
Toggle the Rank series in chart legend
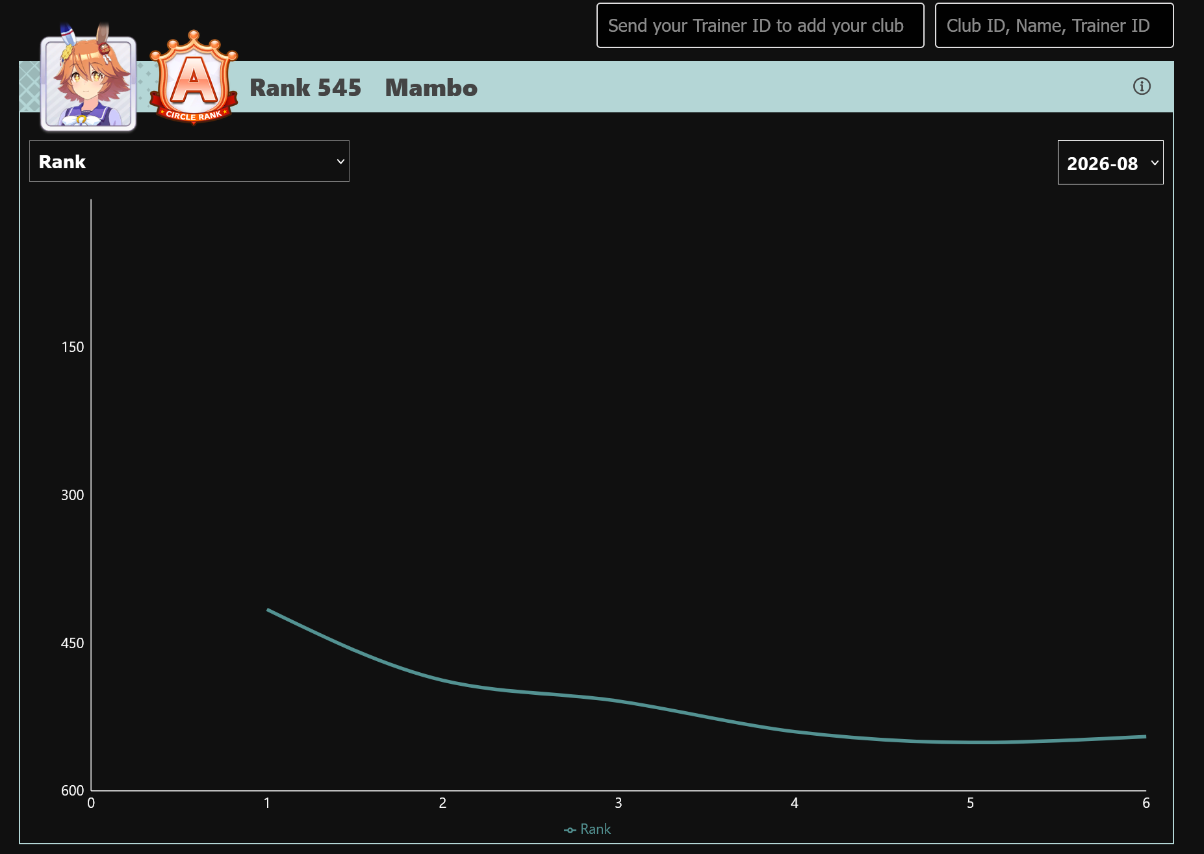point(587,829)
